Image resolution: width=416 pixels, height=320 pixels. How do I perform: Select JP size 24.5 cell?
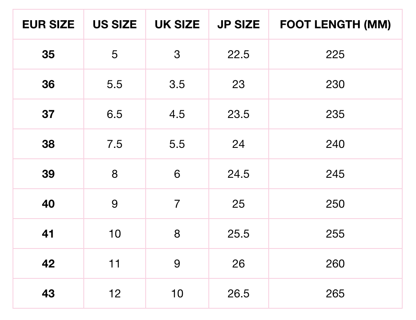click(238, 174)
